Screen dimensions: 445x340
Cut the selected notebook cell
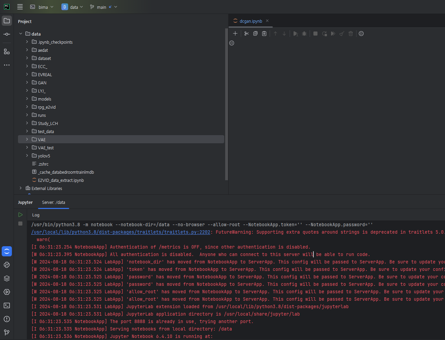247,34
